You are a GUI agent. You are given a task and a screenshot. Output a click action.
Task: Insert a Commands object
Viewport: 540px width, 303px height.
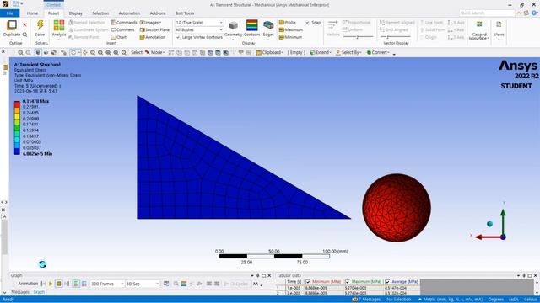point(124,23)
